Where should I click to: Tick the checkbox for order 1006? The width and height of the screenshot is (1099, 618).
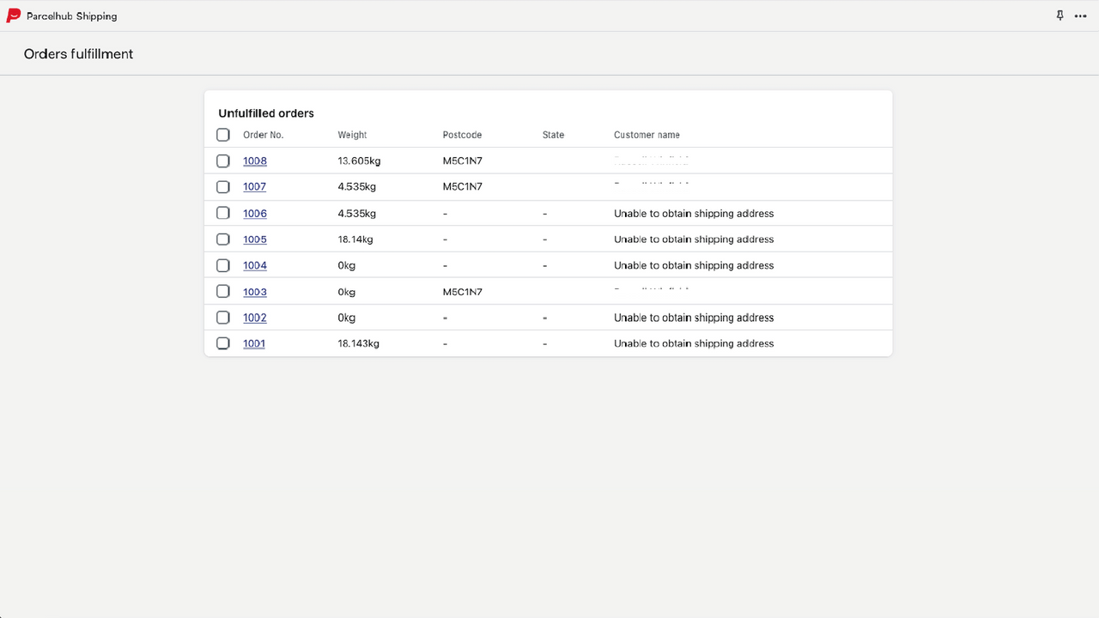coord(223,213)
